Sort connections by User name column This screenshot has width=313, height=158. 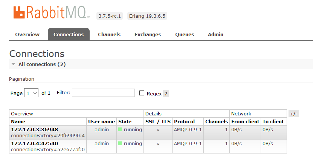click(x=101, y=121)
